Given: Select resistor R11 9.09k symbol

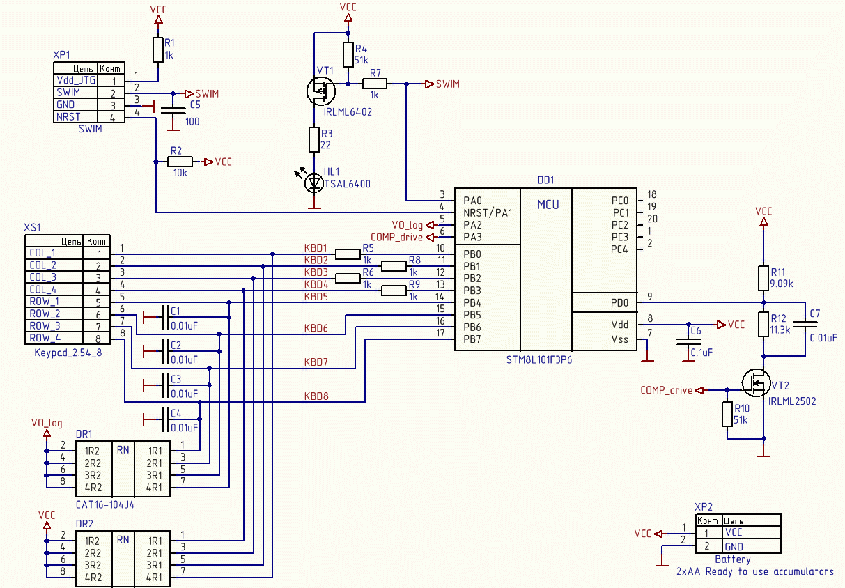Looking at the screenshot, I should coord(763,278).
